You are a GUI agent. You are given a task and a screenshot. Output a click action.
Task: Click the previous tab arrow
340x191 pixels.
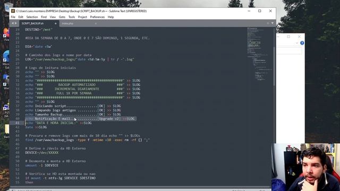click(13, 23)
